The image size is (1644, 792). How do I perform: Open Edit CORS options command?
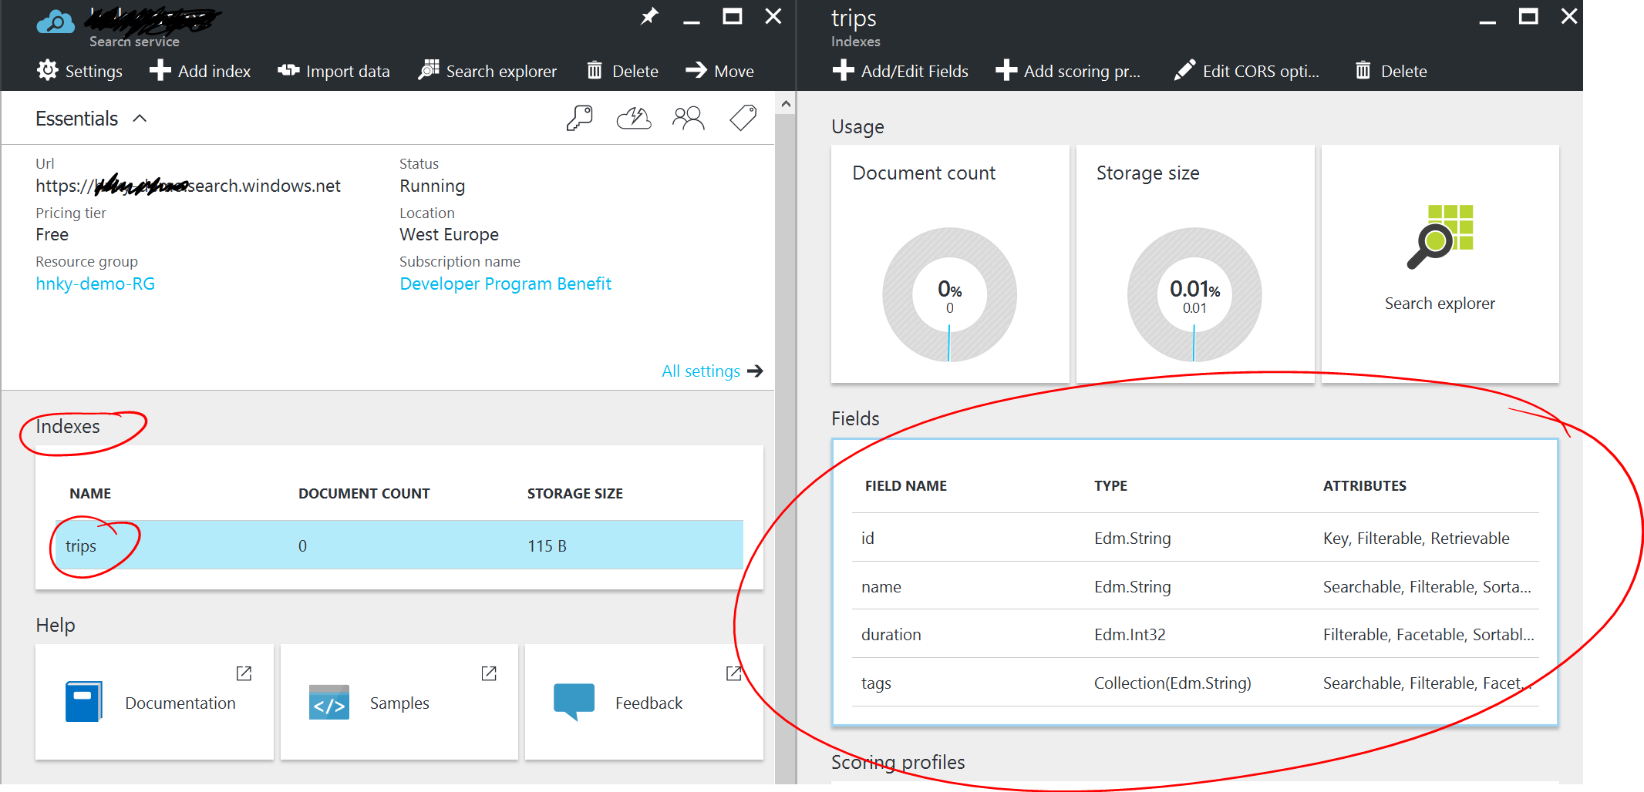click(x=1247, y=71)
